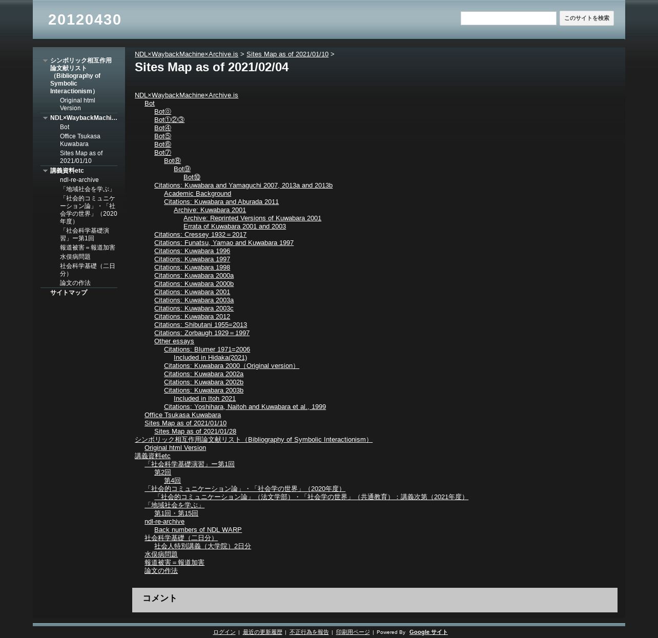
Task: Open 報道被害＝報道加害 in the sidebar
Action: [x=87, y=248]
